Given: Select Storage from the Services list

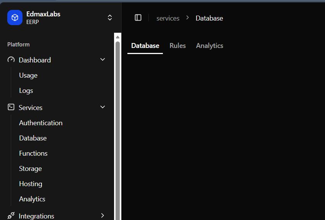Looking at the screenshot, I should (x=30, y=168).
